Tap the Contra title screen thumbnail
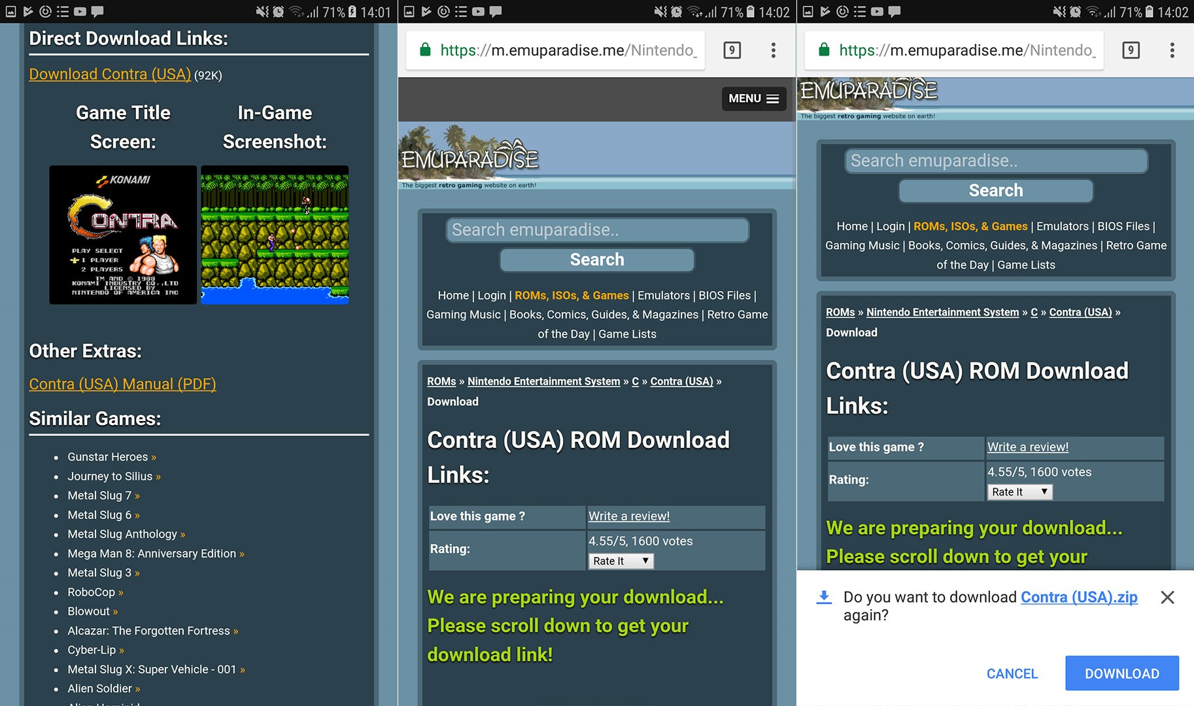Screen dimensions: 1194x706 123,235
